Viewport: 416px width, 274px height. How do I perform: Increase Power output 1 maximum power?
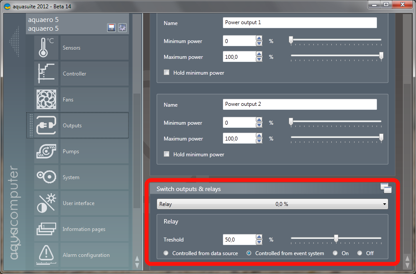coord(259,54)
